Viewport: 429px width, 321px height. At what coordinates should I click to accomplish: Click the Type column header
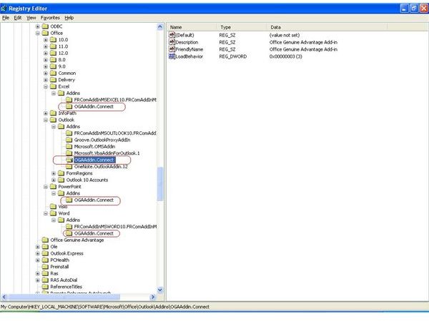[242, 27]
